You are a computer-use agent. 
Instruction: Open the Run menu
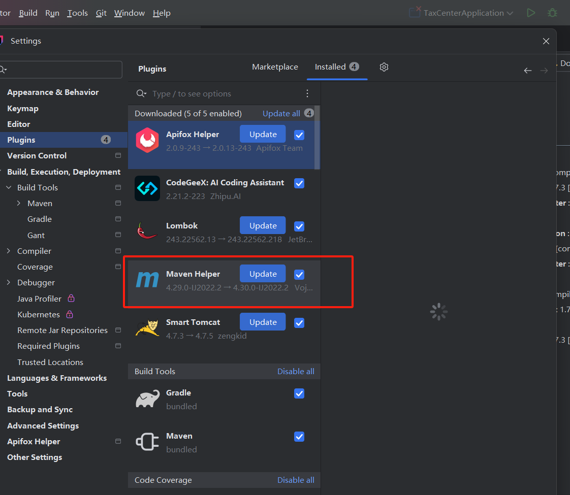[x=52, y=13]
